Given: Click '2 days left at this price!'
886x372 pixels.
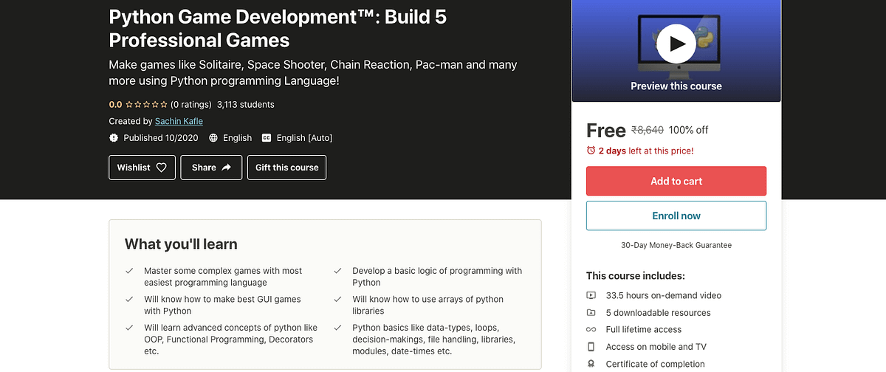Looking at the screenshot, I should (x=646, y=151).
